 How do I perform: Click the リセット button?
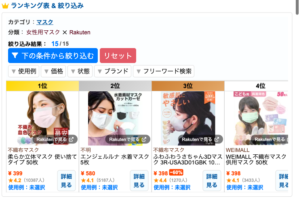118,55
